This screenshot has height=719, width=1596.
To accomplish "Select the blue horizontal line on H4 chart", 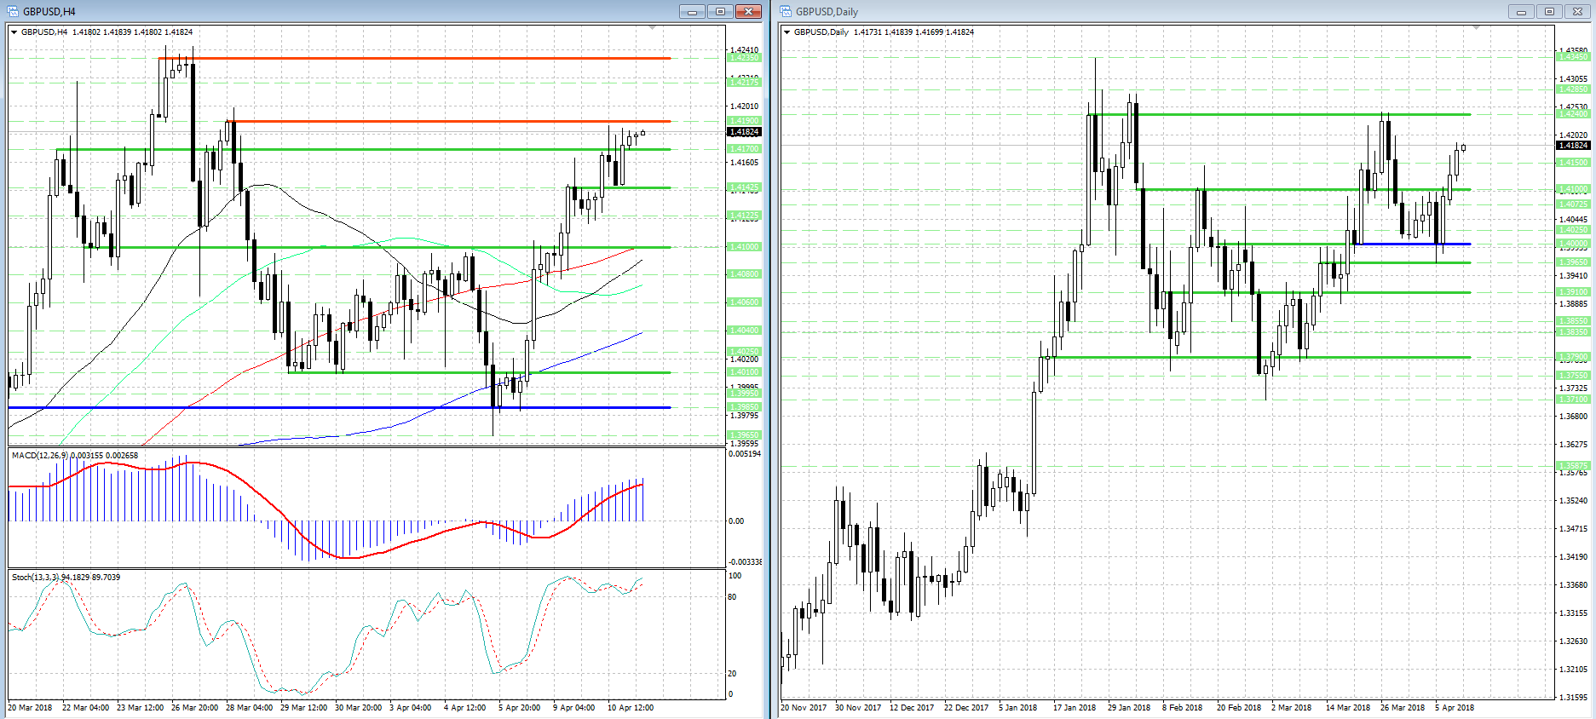I will point(341,407).
